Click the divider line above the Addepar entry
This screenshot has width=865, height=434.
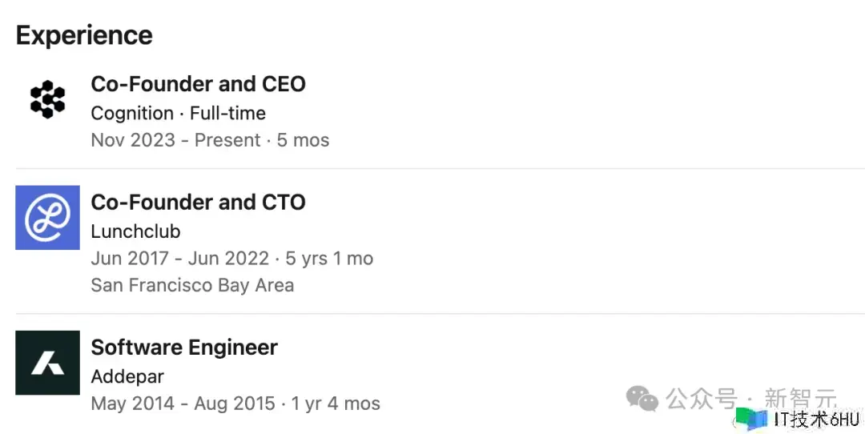(x=440, y=314)
